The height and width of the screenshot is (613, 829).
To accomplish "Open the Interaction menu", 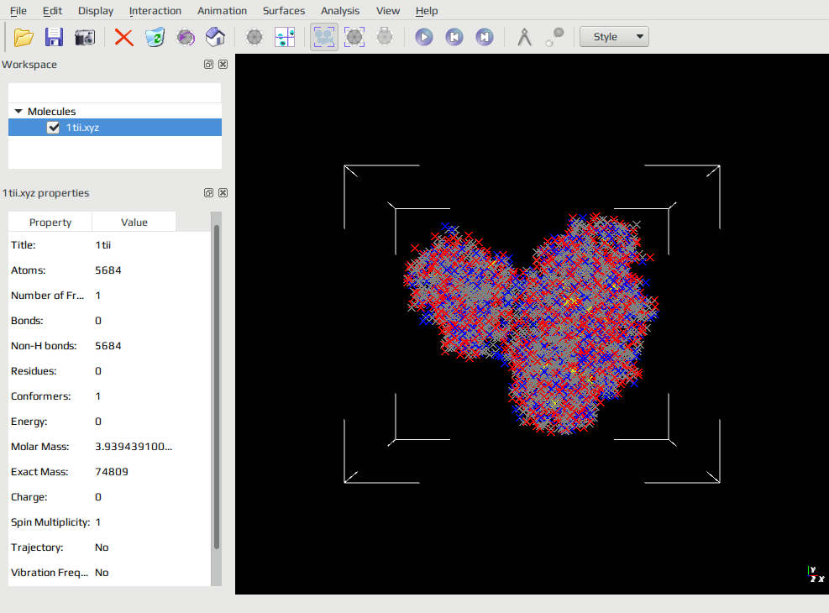I will tap(155, 11).
